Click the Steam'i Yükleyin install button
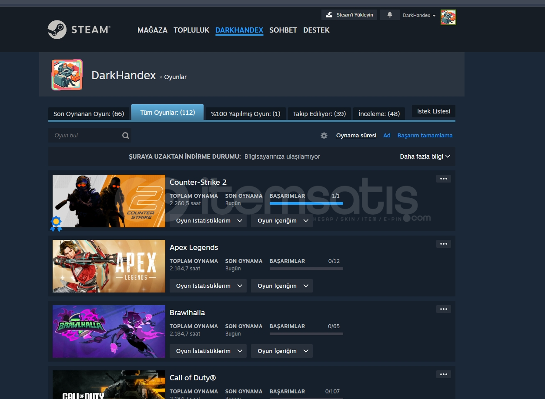545x399 pixels. pos(349,15)
